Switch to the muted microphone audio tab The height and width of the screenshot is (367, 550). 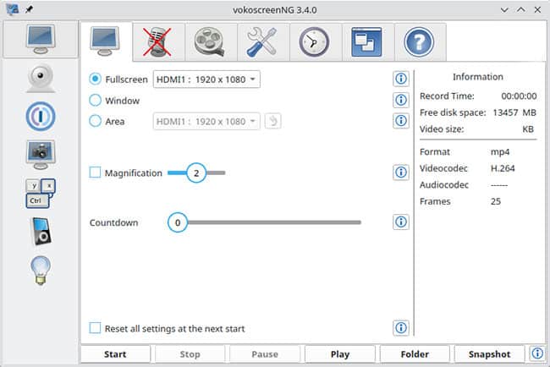pos(157,41)
